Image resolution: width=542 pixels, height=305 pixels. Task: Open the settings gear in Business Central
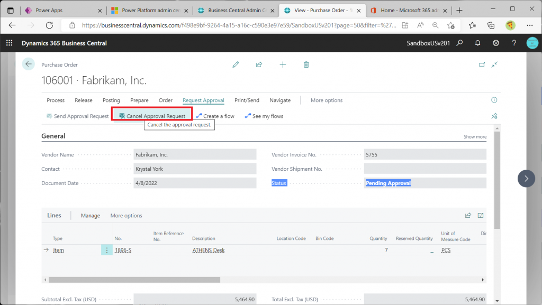[x=495, y=43]
